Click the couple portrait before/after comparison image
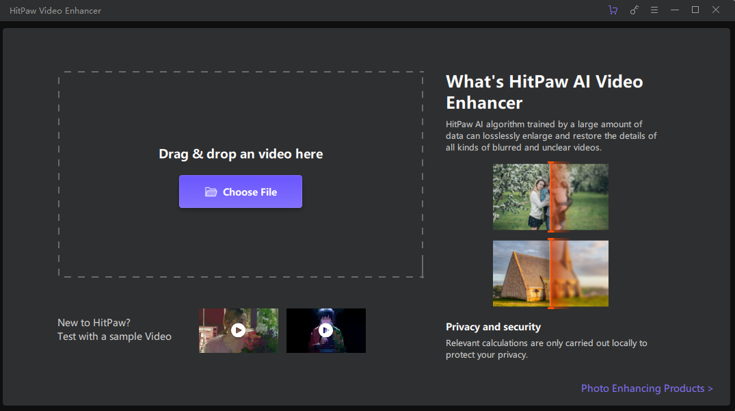Viewport: 735px width, 411px height. point(520,197)
